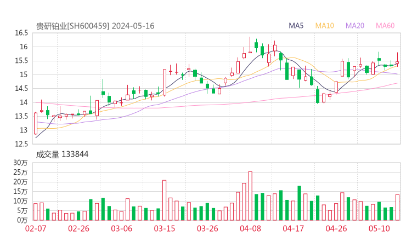Click the 02-26 date axis label
This screenshot has width=406, height=241.
[x=78, y=228]
